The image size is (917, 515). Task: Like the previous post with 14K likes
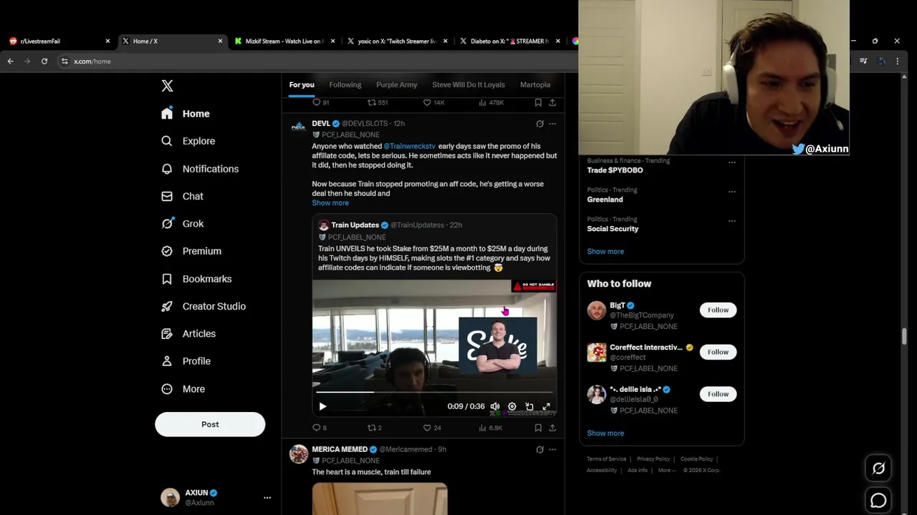tap(433, 102)
